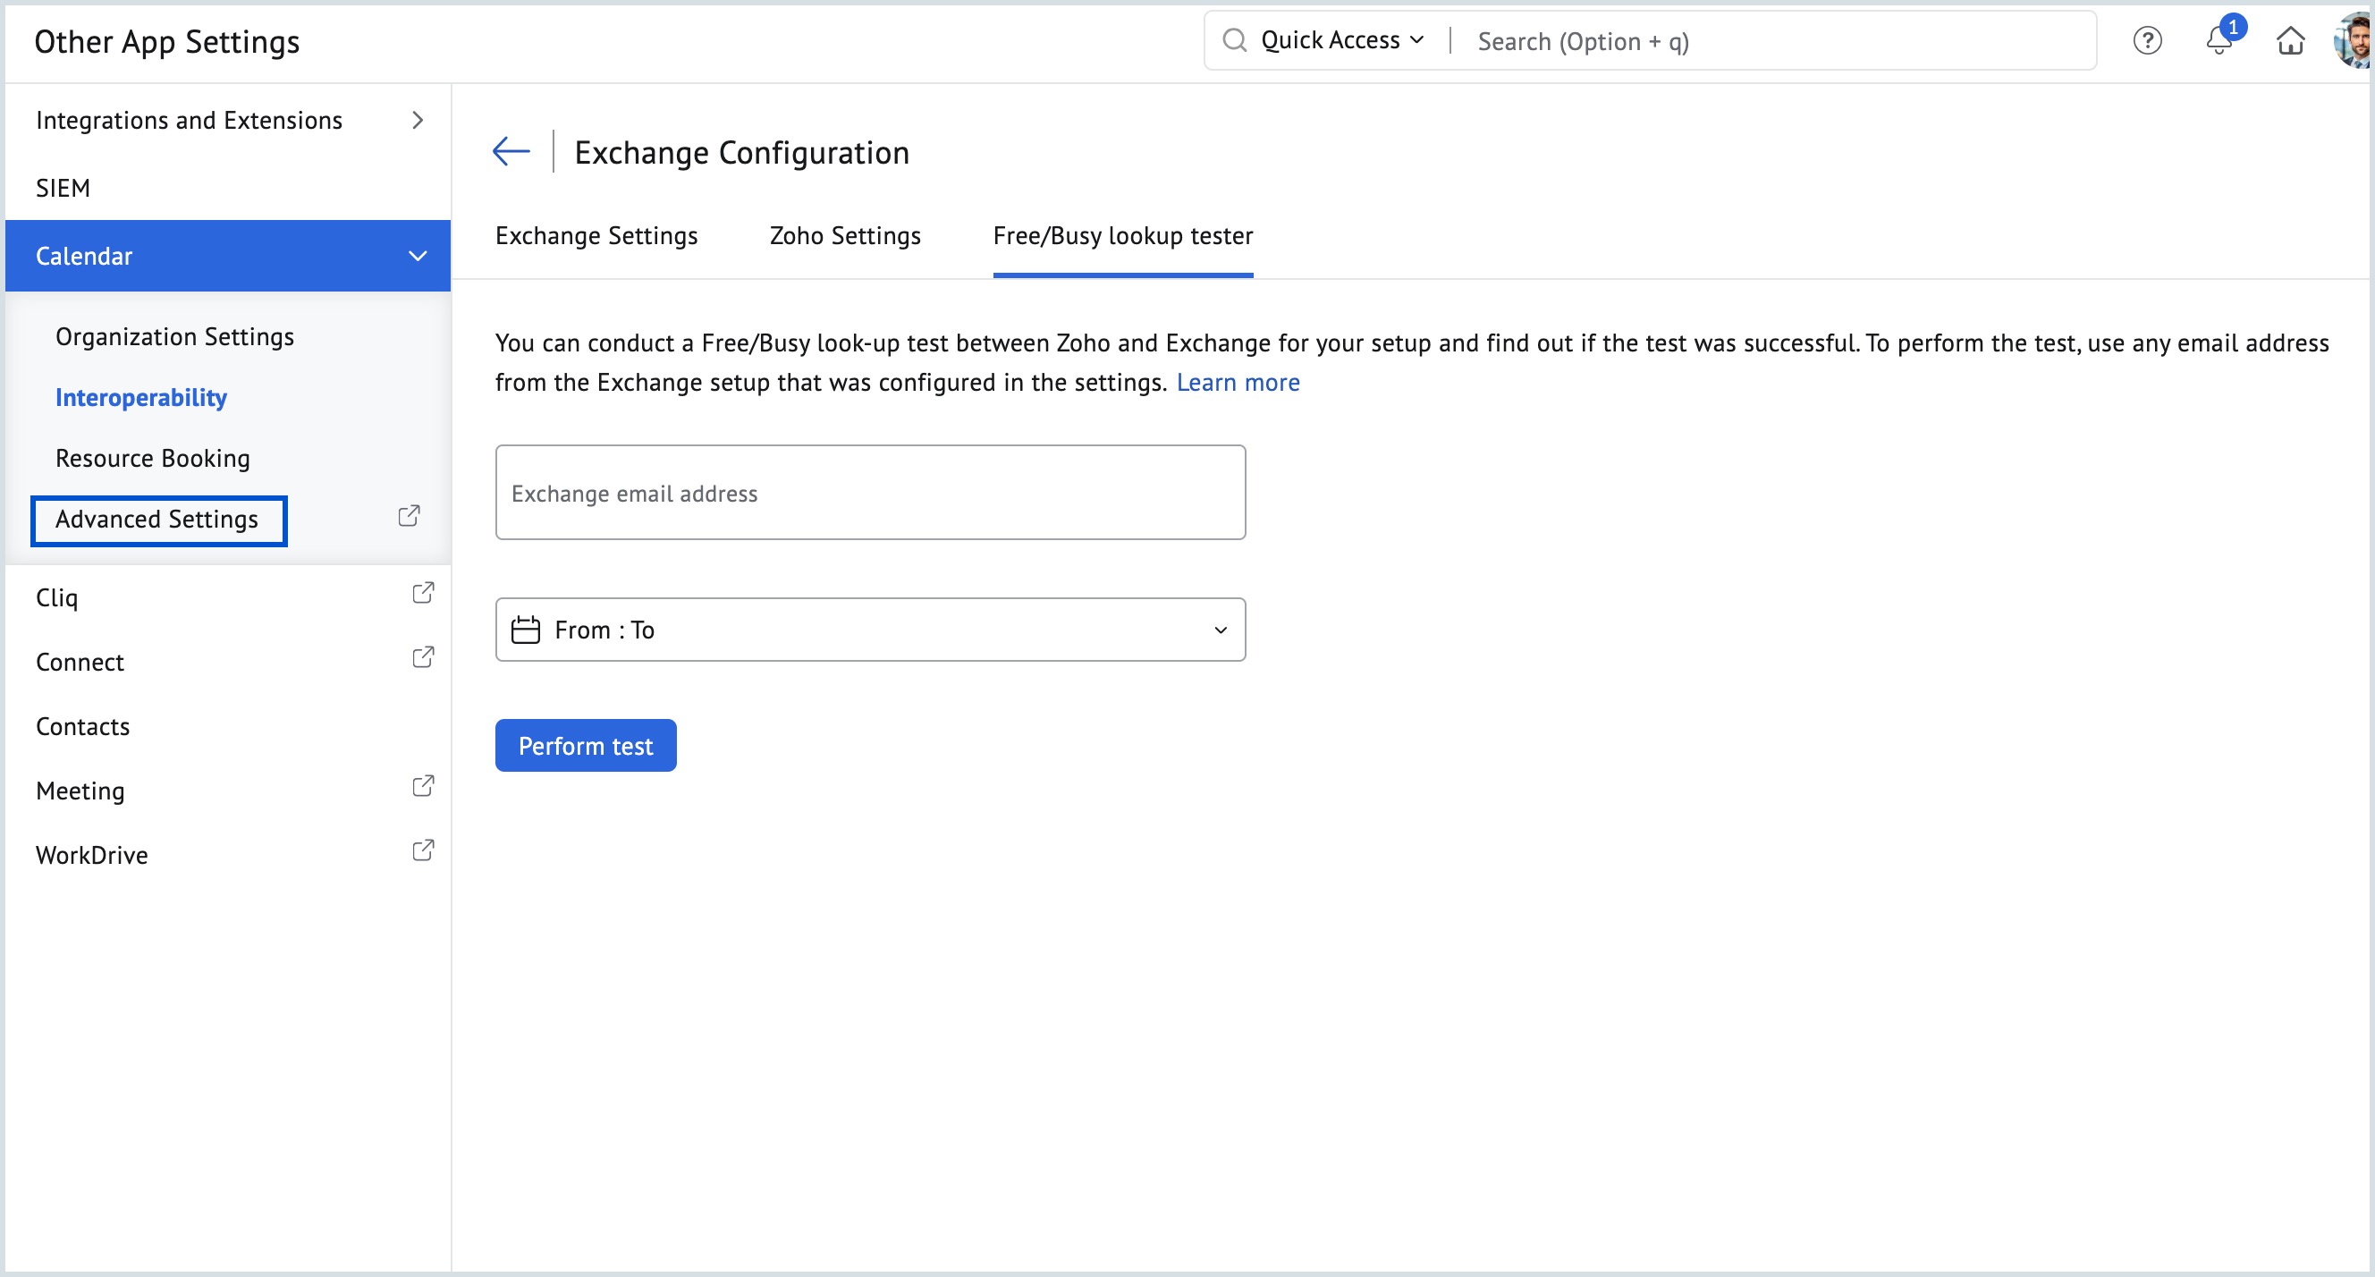Open the Learn more link

pos(1238,382)
